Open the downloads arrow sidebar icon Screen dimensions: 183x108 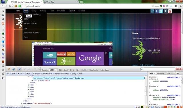[3, 19]
